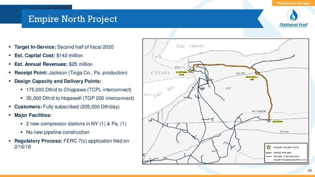Click the 'Lake Erie' map label

tap(164, 92)
